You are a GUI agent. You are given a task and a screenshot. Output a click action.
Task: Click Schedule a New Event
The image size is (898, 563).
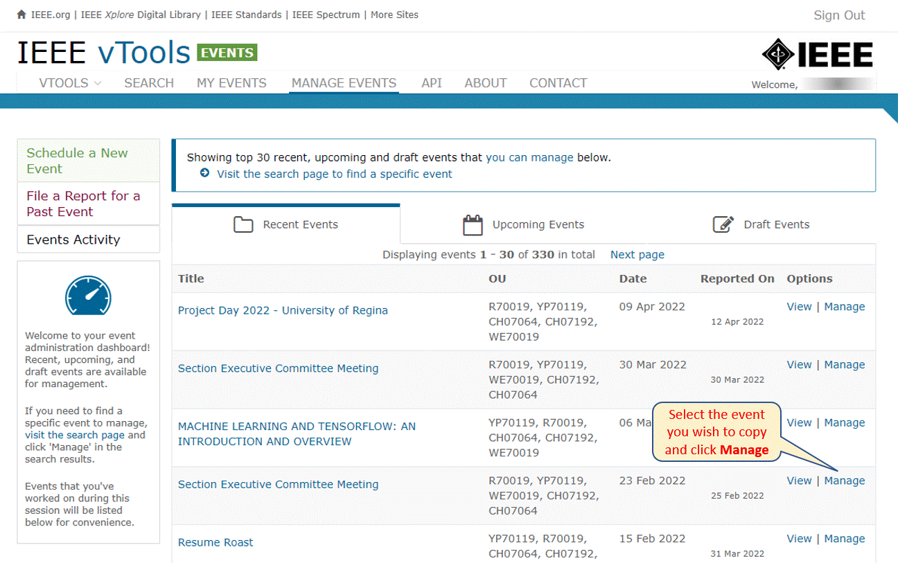[x=88, y=161]
